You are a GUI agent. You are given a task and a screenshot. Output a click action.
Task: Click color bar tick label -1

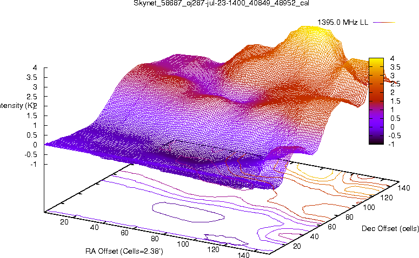[391, 144]
